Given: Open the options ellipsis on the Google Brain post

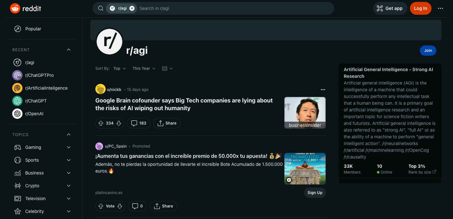Looking at the screenshot, I should (x=323, y=90).
